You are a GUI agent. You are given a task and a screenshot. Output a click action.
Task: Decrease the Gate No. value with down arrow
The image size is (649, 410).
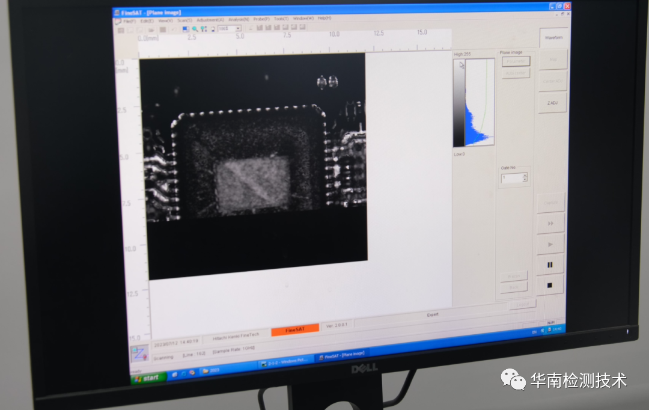pos(525,180)
